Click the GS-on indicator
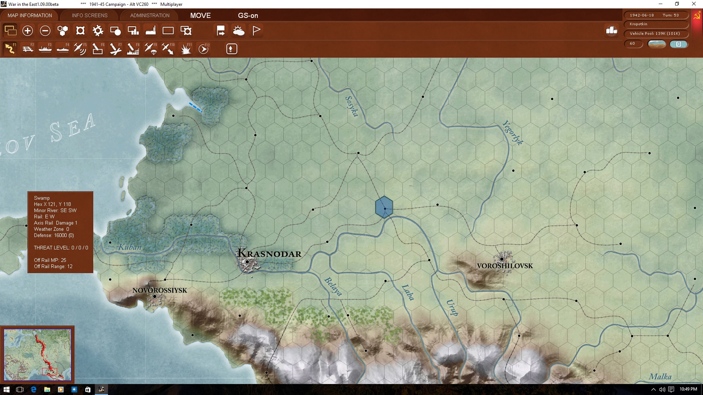Screen dimensions: 703x395 (248, 15)
